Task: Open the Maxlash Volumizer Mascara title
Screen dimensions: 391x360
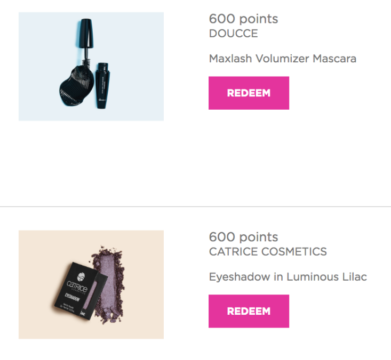Action: point(283,59)
